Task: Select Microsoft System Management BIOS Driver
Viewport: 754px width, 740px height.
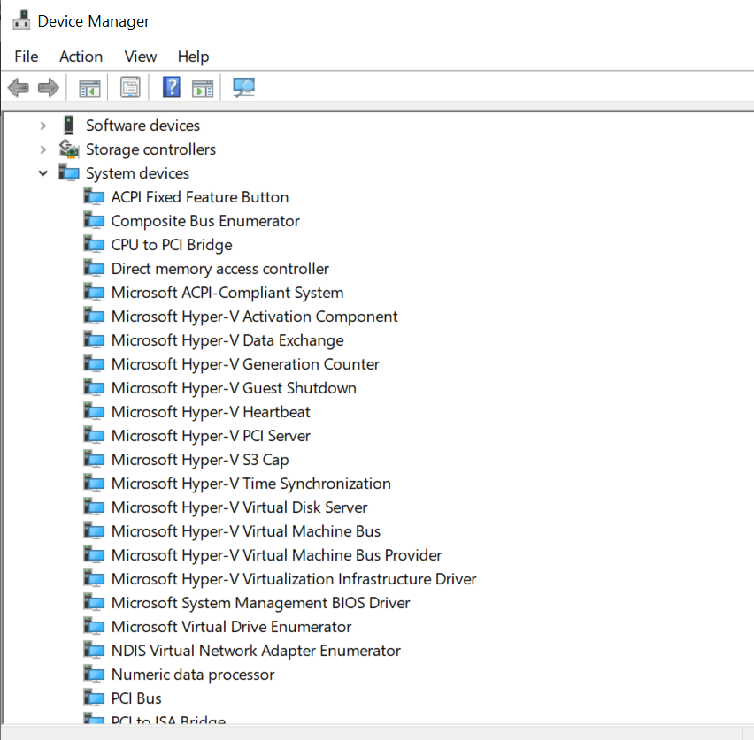Action: 261,603
